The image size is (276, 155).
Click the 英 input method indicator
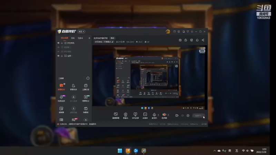click(230, 151)
